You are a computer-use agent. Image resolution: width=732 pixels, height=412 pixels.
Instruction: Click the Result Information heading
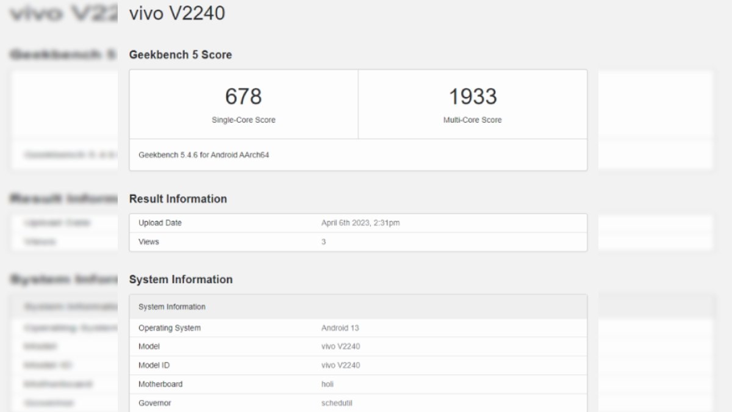click(178, 199)
